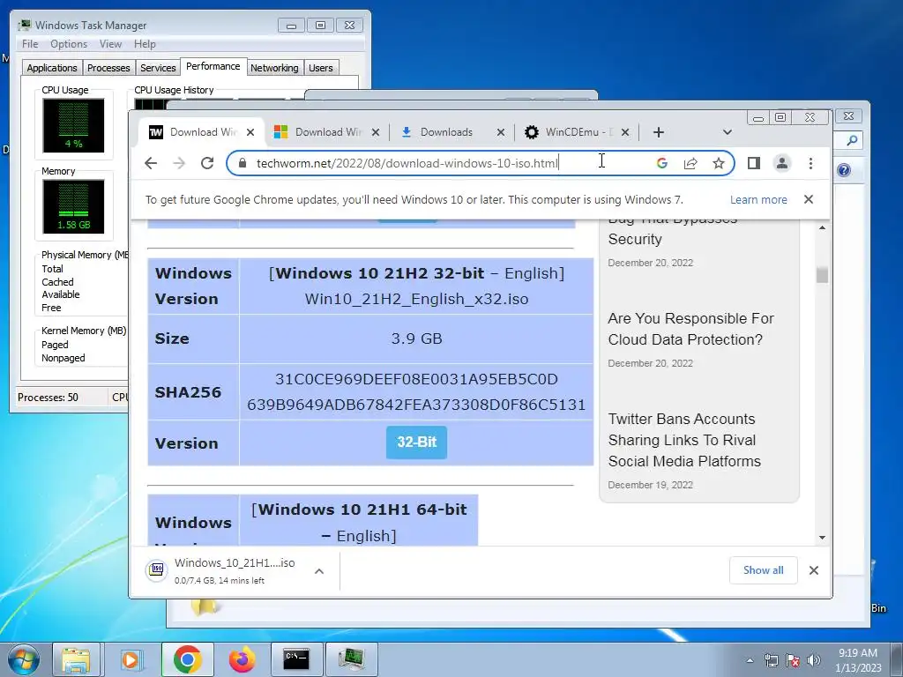The width and height of the screenshot is (903, 677).
Task: Close the techworm Download Win tab
Action: point(250,132)
